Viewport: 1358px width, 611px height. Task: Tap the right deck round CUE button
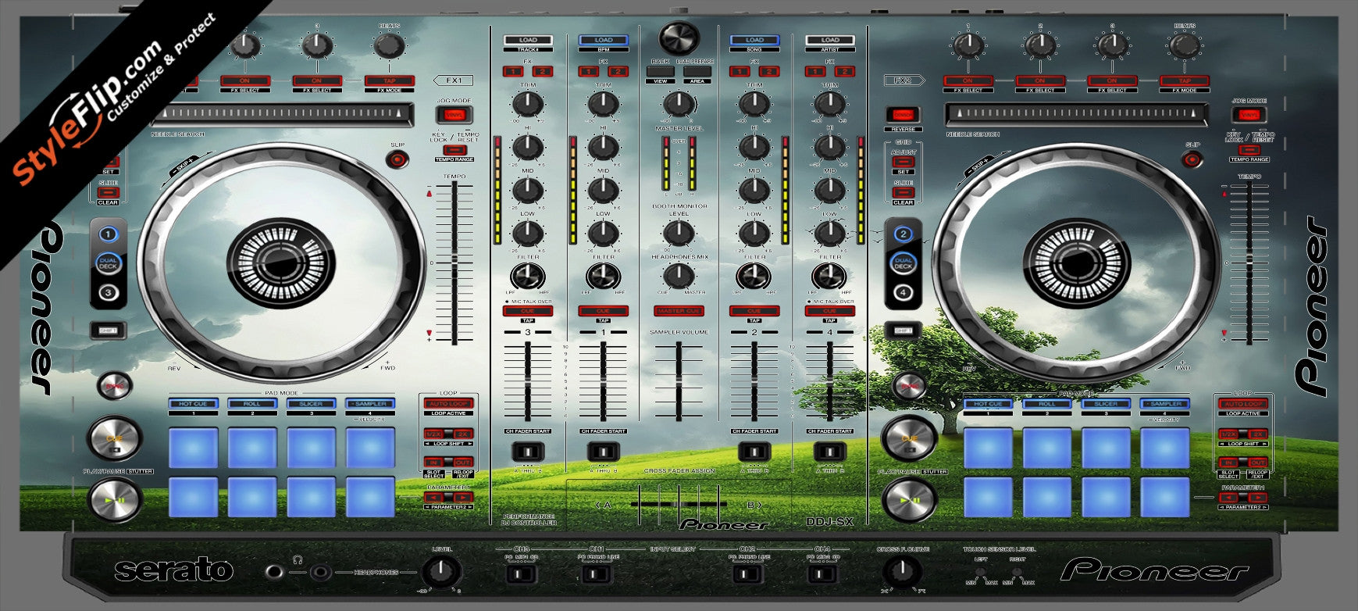coord(910,439)
